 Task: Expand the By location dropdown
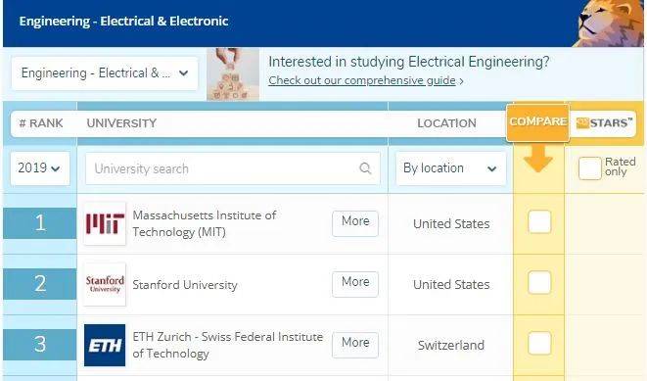coord(450,168)
